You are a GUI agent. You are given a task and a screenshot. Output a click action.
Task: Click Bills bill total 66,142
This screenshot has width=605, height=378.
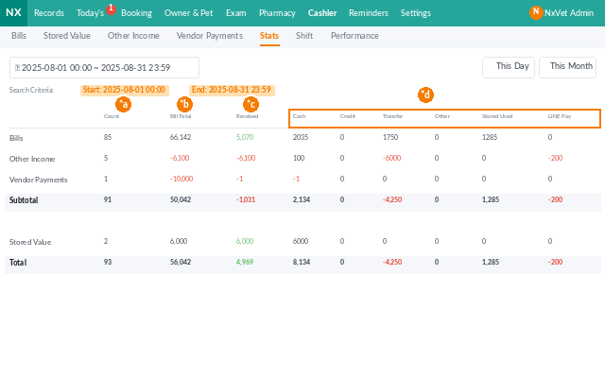click(x=181, y=137)
